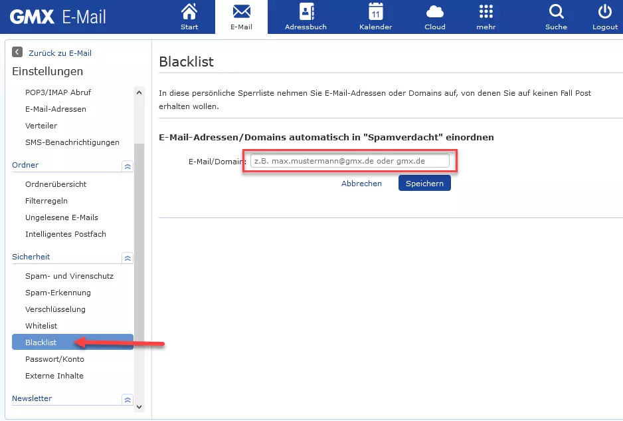
Task: Open E-Mail-Adressen settings
Action: coord(56,109)
